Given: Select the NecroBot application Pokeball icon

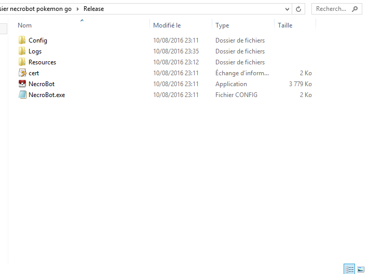Looking at the screenshot, I should [22, 84].
